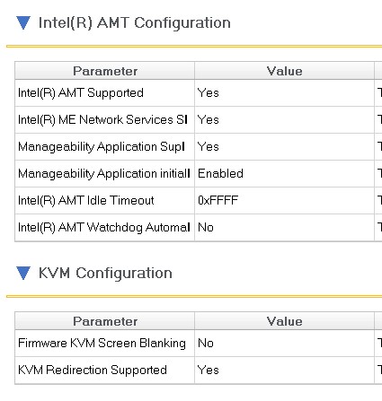The height and width of the screenshot is (401, 382).
Task: Select the Manageability Application Sup row
Action: tap(199, 146)
